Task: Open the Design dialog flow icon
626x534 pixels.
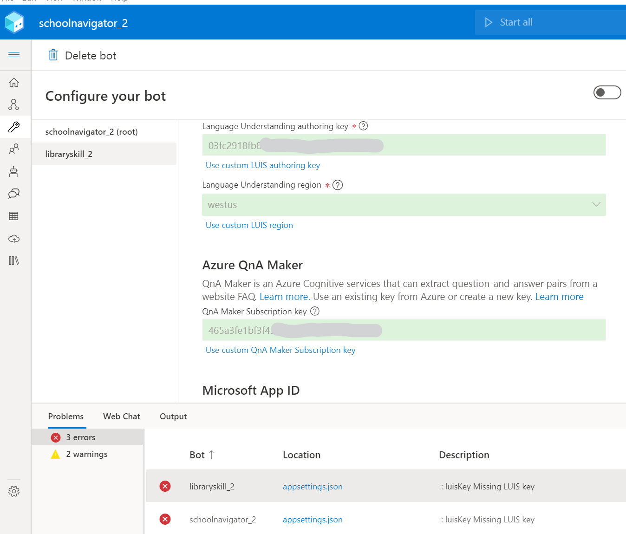Action: 14,104
